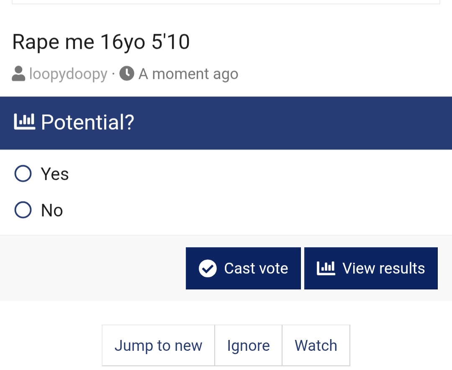Click the 'A moment ago' timestamp
This screenshot has width=452, height=370.
coord(188,74)
